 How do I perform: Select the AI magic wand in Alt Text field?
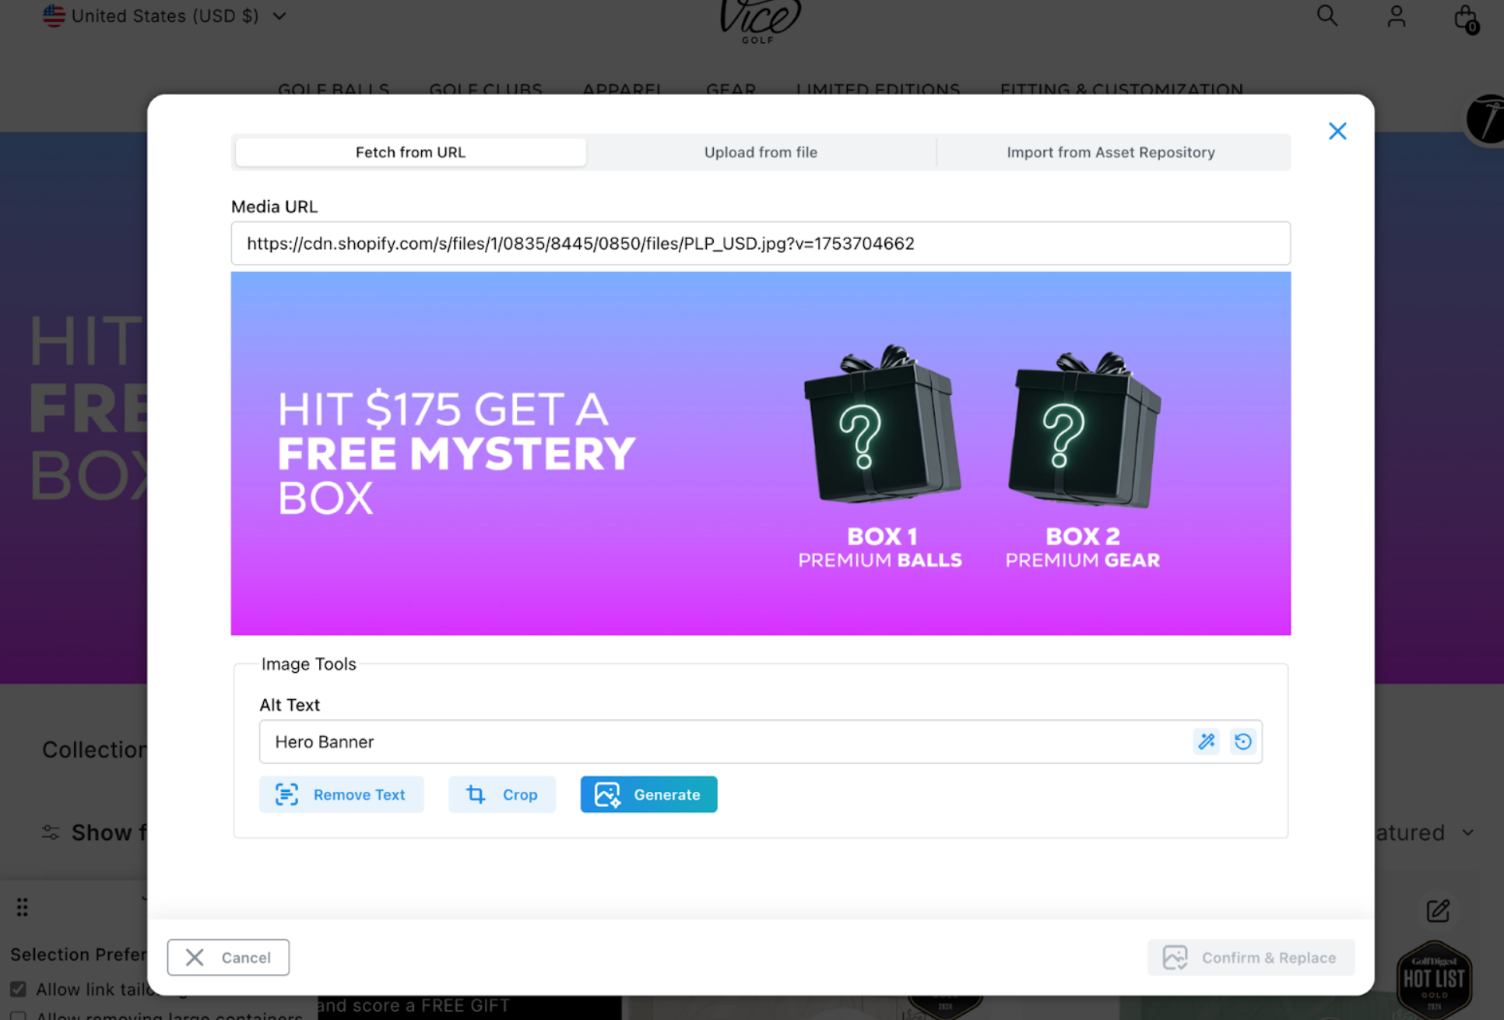click(x=1206, y=741)
